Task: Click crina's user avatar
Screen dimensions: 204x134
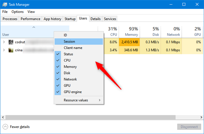Action: 11,50
